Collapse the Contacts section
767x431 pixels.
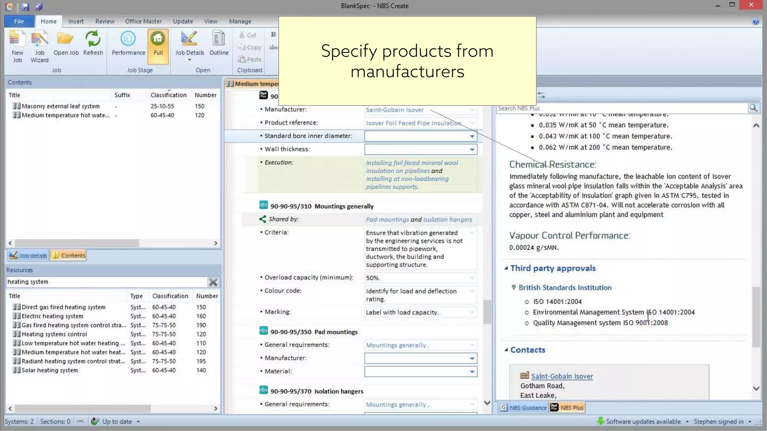pos(506,350)
